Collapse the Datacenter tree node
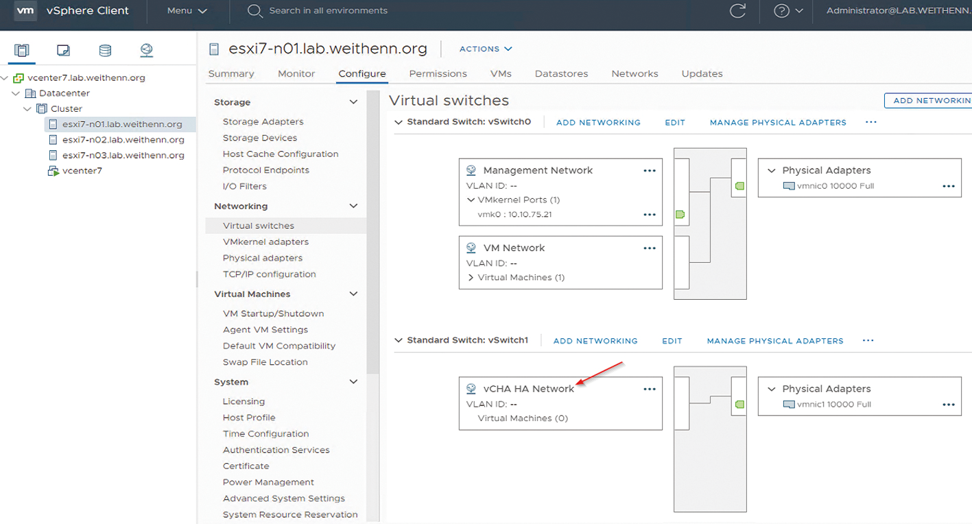The image size is (972, 524). [x=16, y=93]
